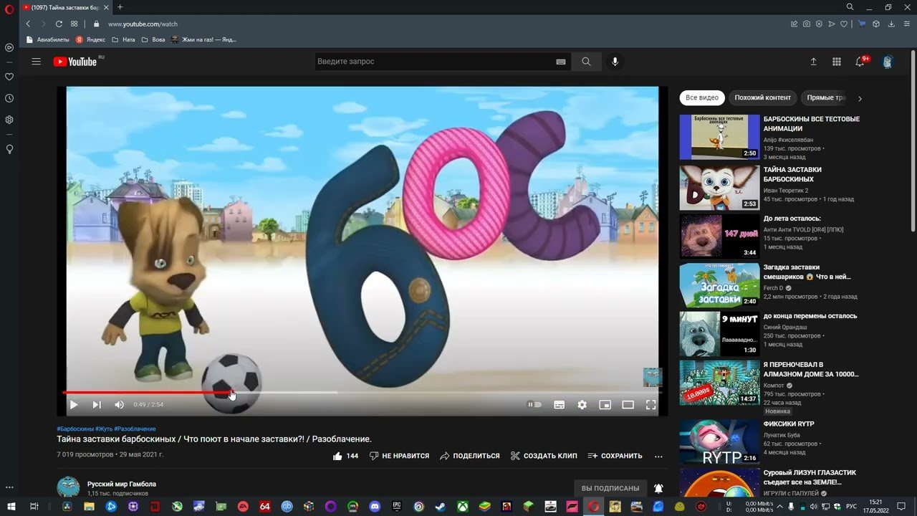Click the "ВЫ ПОДПИСАНЫ" subscription button
Viewport: 917px width, 516px height.
point(610,488)
